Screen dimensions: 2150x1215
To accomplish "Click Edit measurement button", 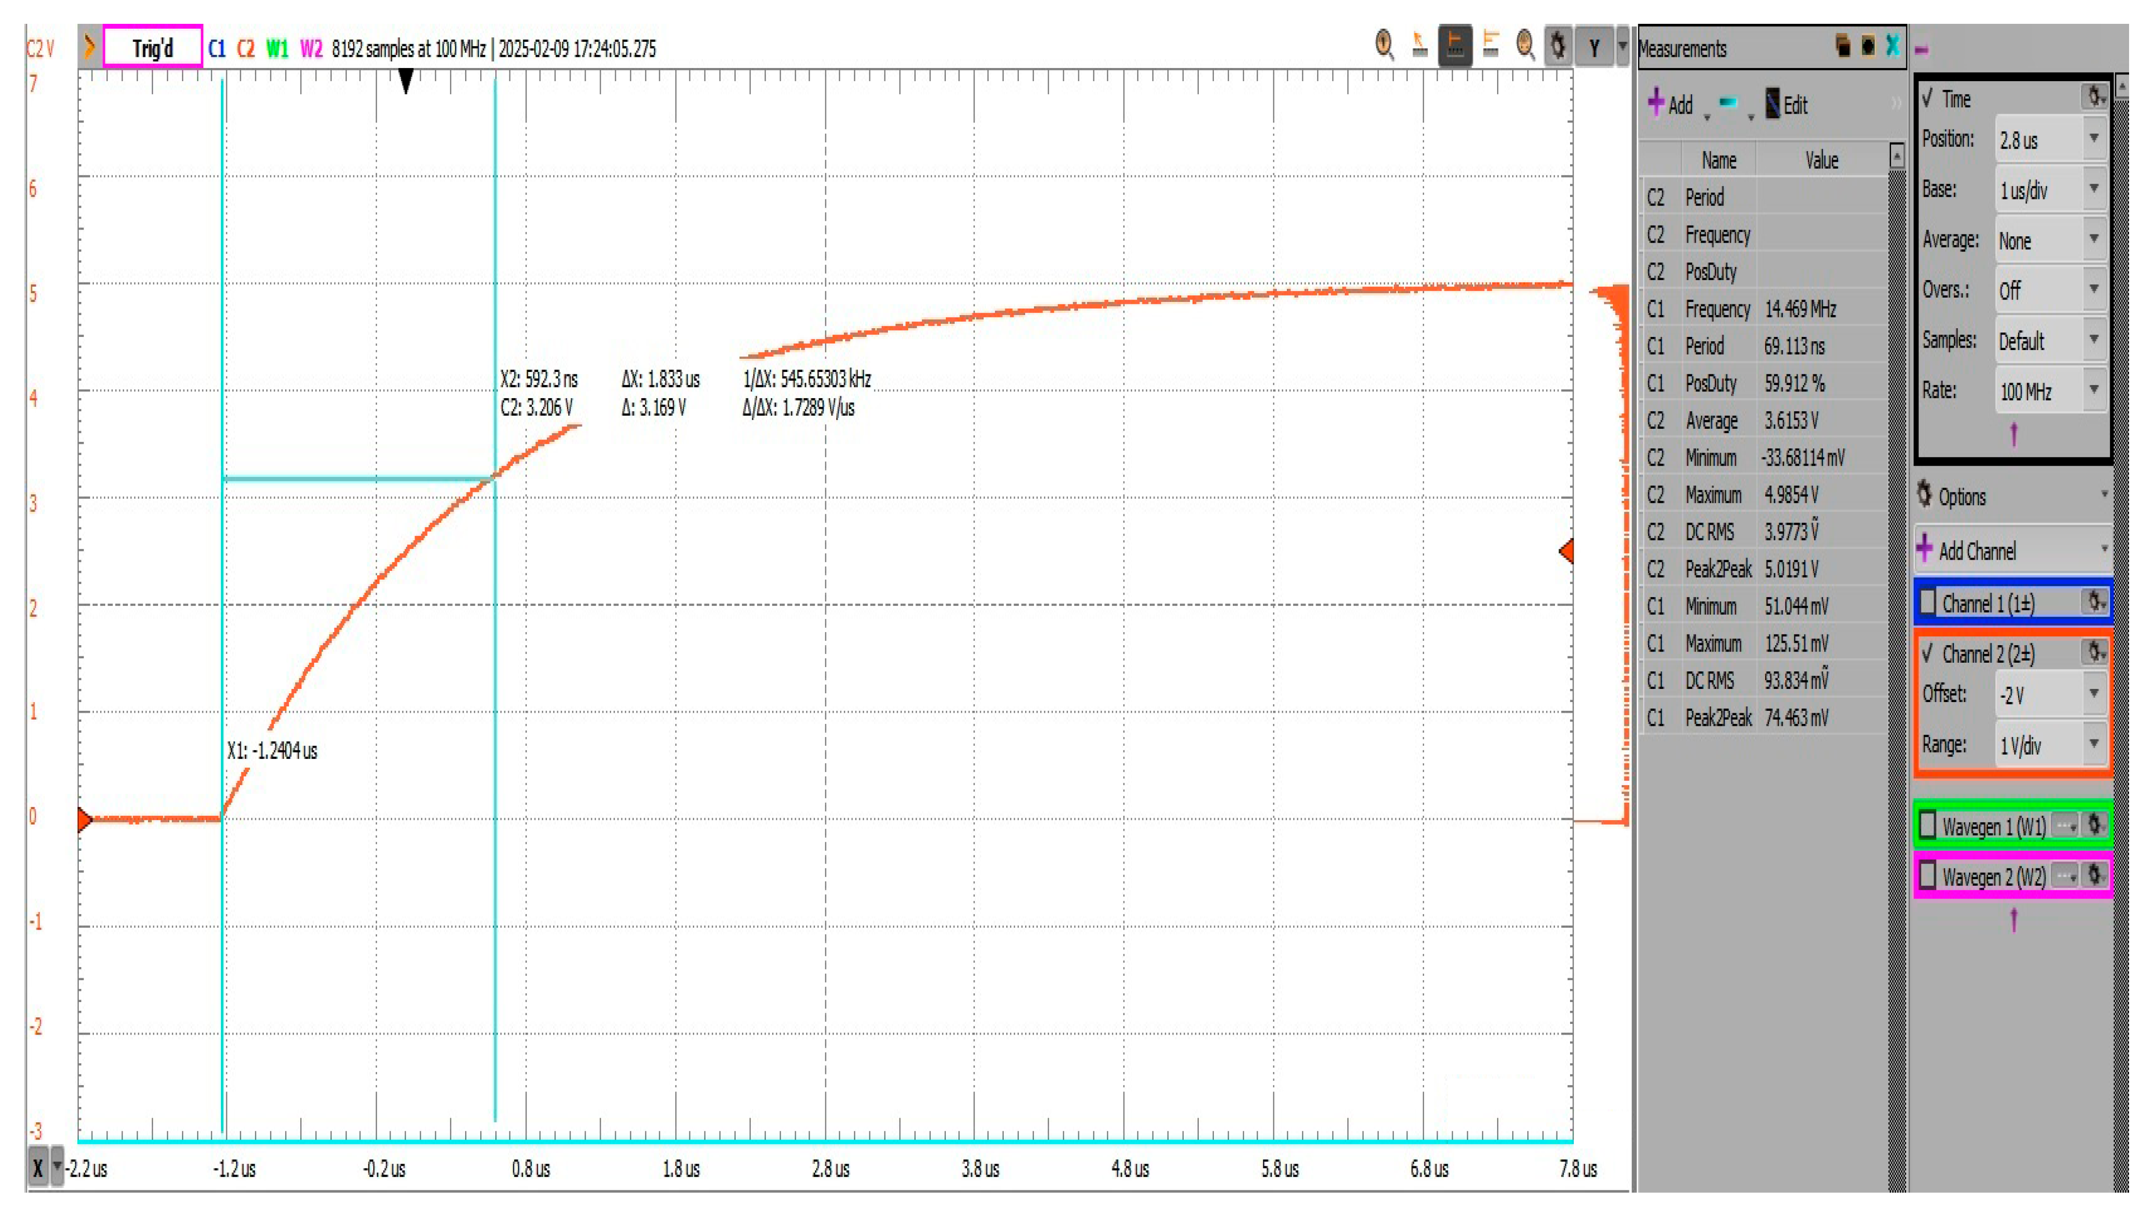I will point(1786,105).
